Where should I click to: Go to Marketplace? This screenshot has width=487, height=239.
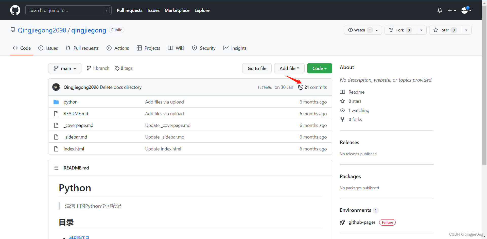(x=177, y=10)
